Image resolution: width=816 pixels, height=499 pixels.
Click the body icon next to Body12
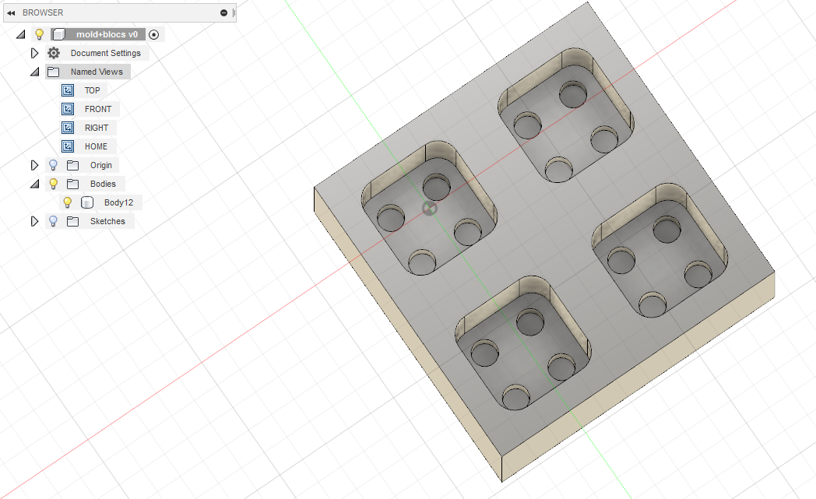pyautogui.click(x=87, y=202)
